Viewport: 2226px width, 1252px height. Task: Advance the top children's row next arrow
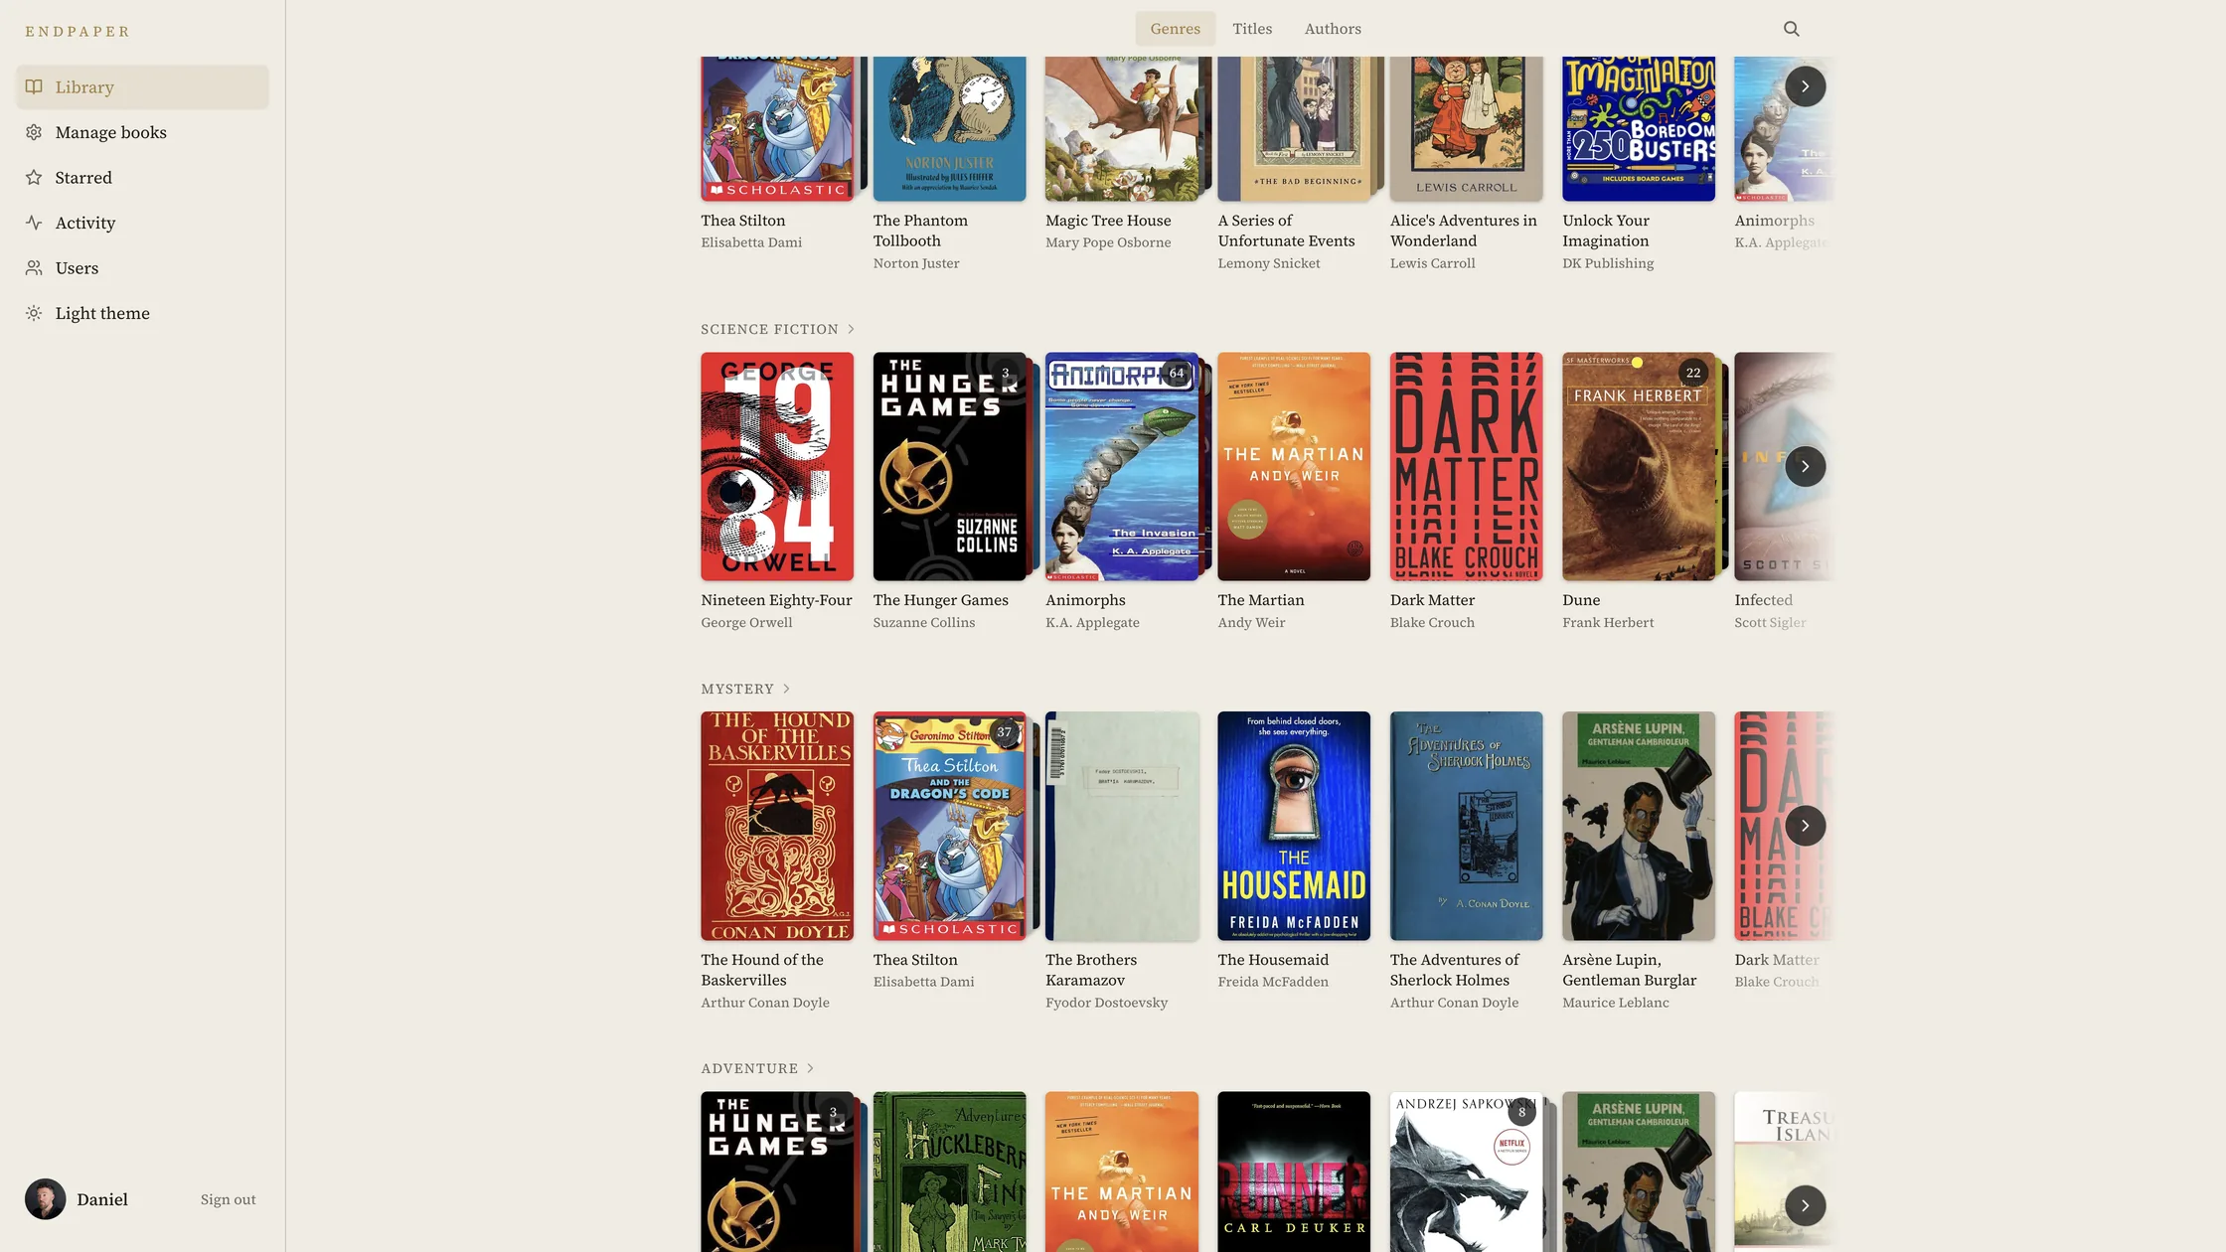pos(1805,86)
